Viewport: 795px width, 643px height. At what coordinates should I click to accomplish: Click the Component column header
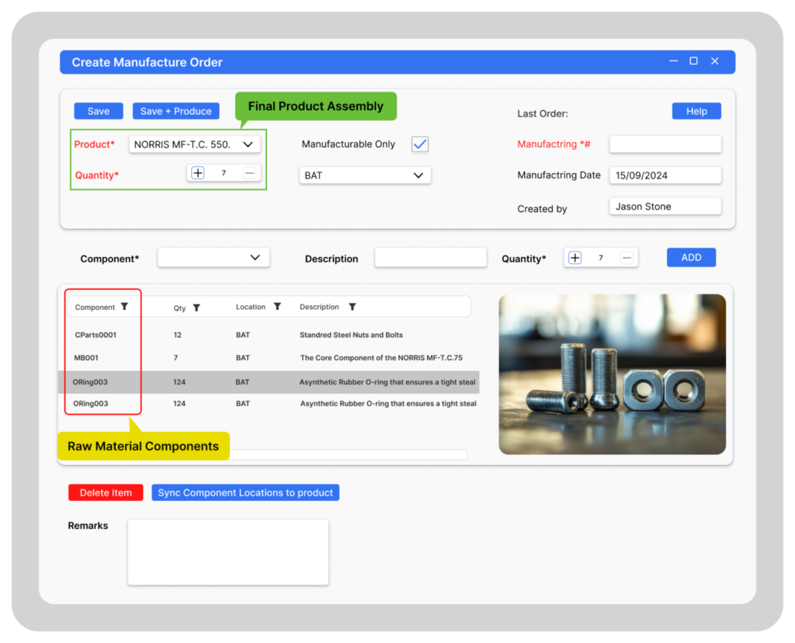[x=95, y=308]
